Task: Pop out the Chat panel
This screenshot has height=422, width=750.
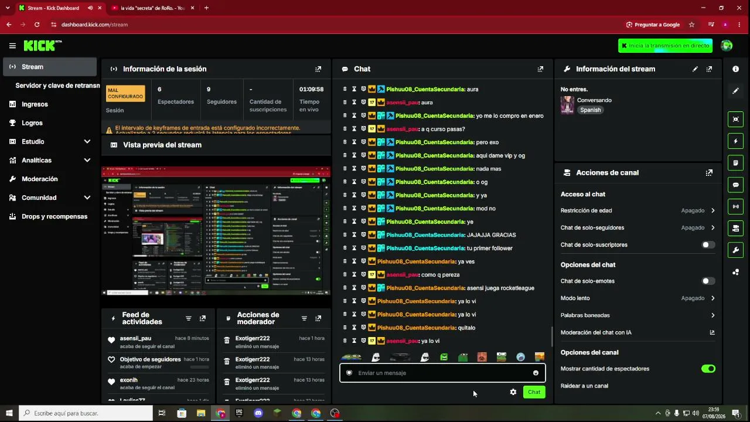Action: 540,69
